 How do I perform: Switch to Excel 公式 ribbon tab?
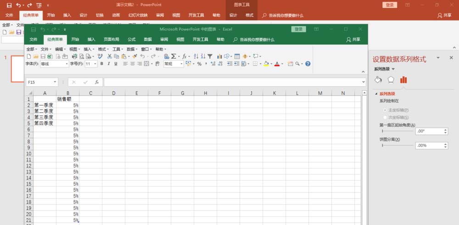[131, 39]
